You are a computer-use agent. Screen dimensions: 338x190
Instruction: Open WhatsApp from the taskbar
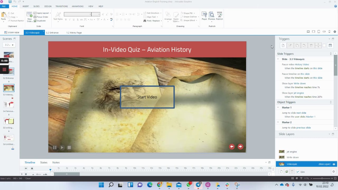(x=189, y=185)
